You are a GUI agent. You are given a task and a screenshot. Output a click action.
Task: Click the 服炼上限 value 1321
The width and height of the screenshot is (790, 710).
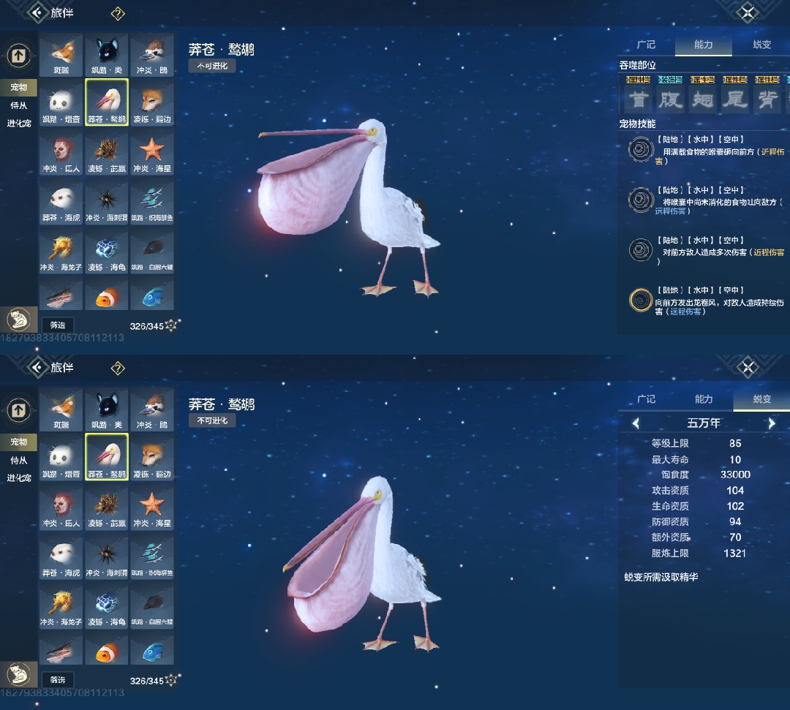[734, 553]
